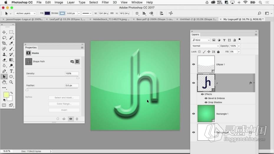Image resolution: width=274 pixels, height=154 pixels.
Task: Select the Eyedropper tool
Action: coord(11,43)
